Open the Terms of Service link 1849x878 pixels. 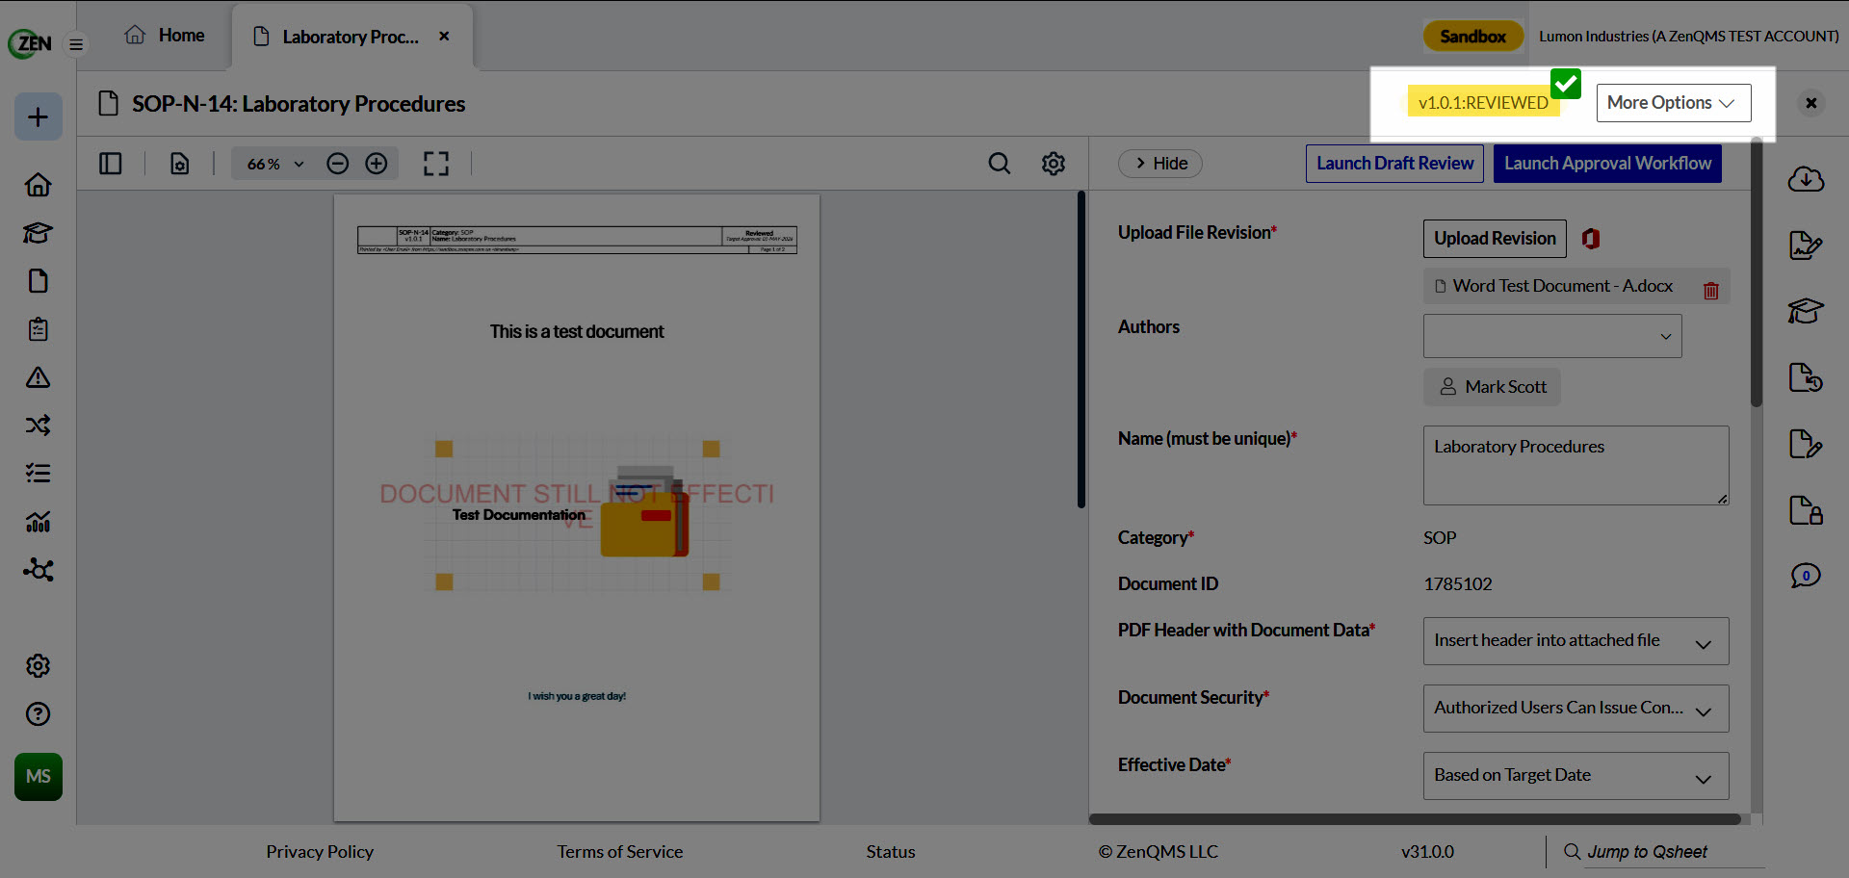(620, 852)
